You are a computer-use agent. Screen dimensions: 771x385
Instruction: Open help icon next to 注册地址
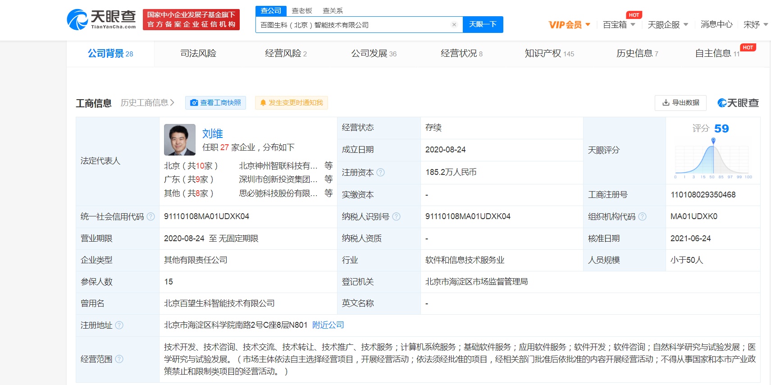pyautogui.click(x=119, y=325)
